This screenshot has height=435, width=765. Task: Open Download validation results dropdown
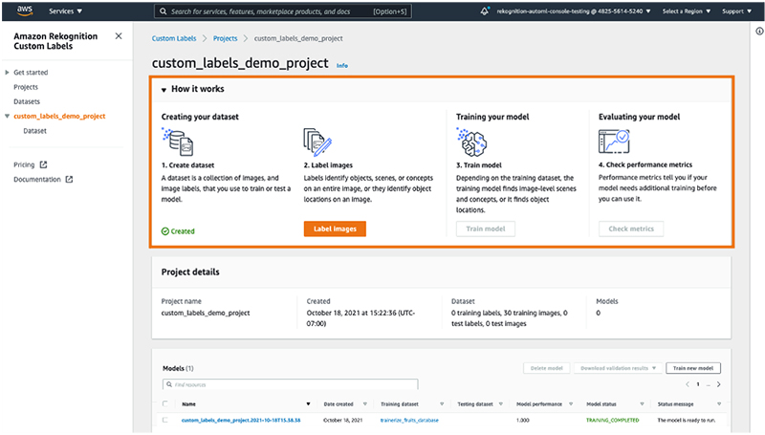(618, 368)
